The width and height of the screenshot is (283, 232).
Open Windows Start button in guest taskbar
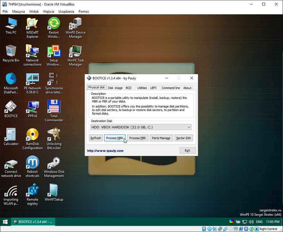5,222
